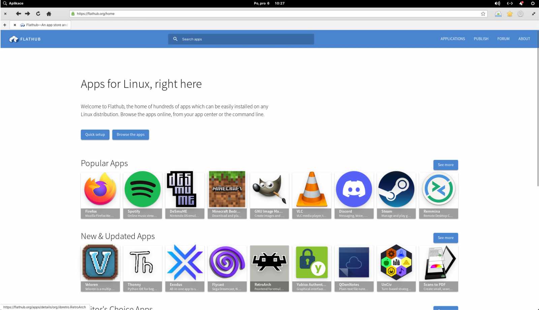539x310 pixels.
Task: Open the Discord app card
Action: point(354,195)
